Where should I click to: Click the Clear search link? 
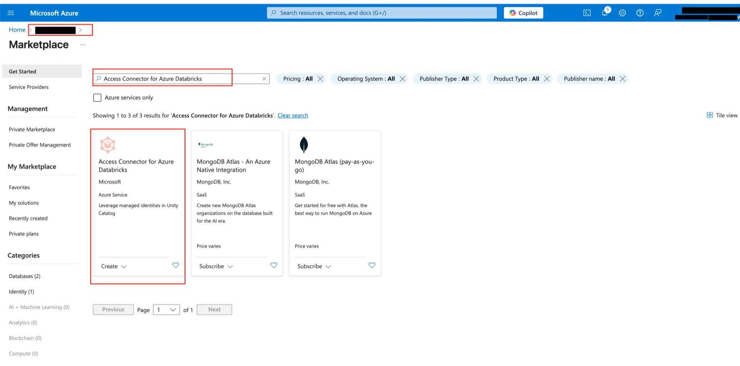[293, 115]
